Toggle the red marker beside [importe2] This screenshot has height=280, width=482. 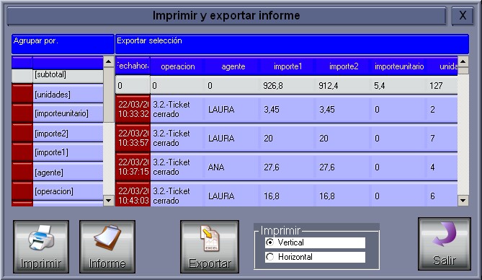click(22, 133)
